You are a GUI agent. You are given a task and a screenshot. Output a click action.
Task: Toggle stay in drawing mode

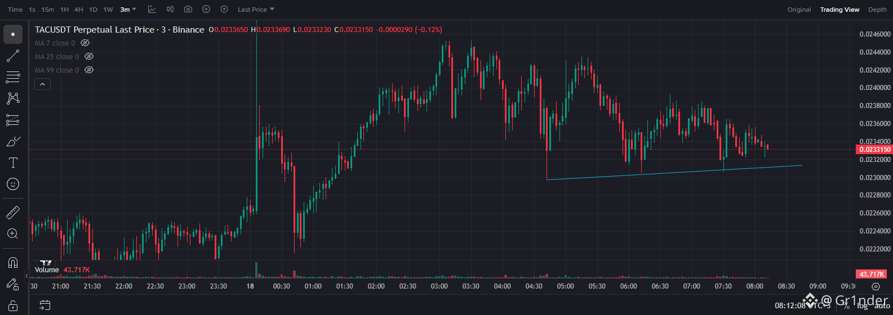point(13,284)
